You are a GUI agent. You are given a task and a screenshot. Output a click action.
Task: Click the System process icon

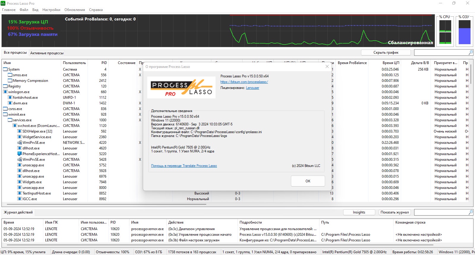coord(5,69)
